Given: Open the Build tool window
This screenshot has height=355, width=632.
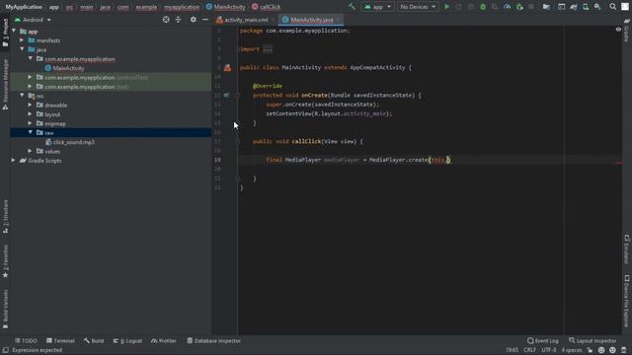Looking at the screenshot, I should (x=94, y=341).
